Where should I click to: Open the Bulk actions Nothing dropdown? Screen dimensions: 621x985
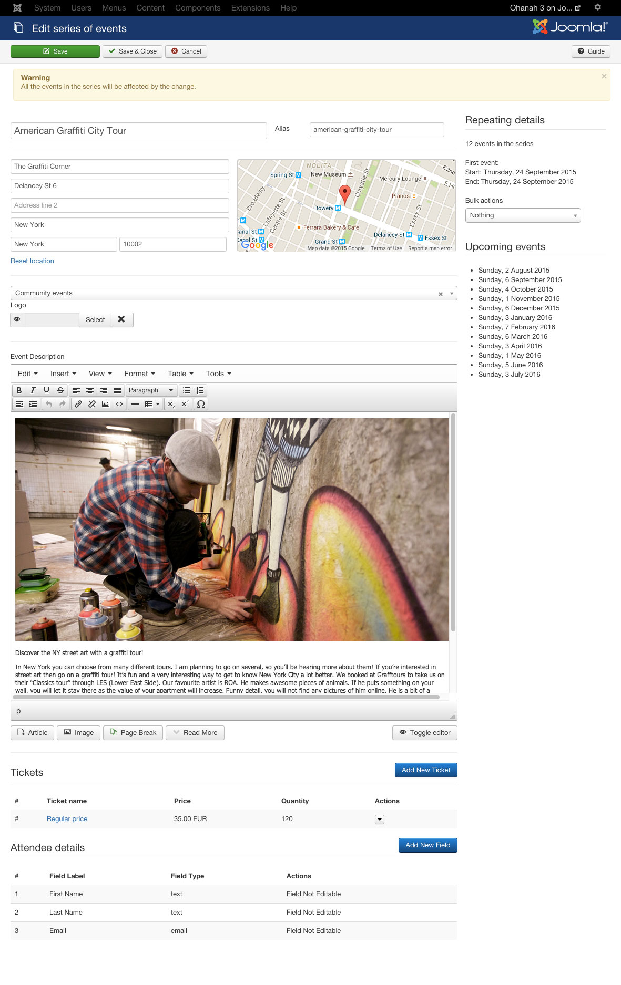click(x=523, y=215)
